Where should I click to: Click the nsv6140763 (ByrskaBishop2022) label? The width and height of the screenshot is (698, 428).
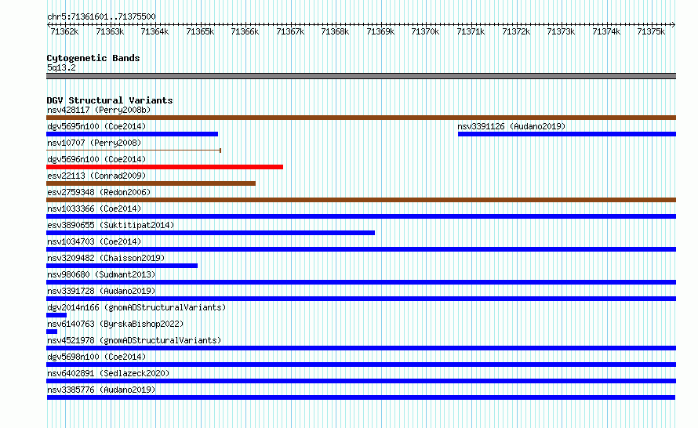[115, 324]
